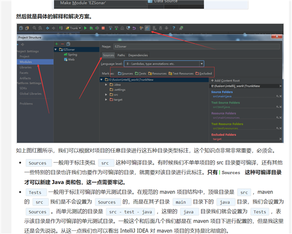This screenshot has width=292, height=234.
Task: Edit properties of src\main\java source folder
Action: click(x=277, y=97)
